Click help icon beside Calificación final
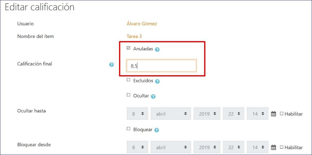 [112, 64]
